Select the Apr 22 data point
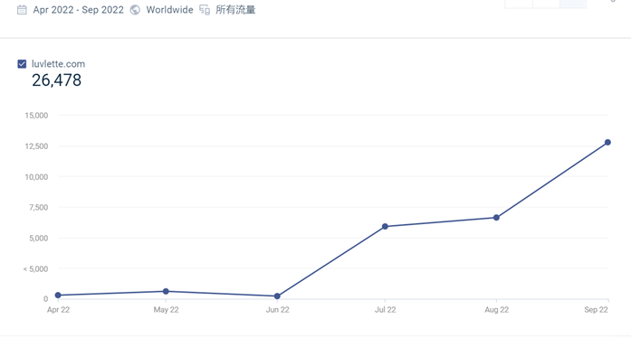The width and height of the screenshot is (631, 338). 58,296
